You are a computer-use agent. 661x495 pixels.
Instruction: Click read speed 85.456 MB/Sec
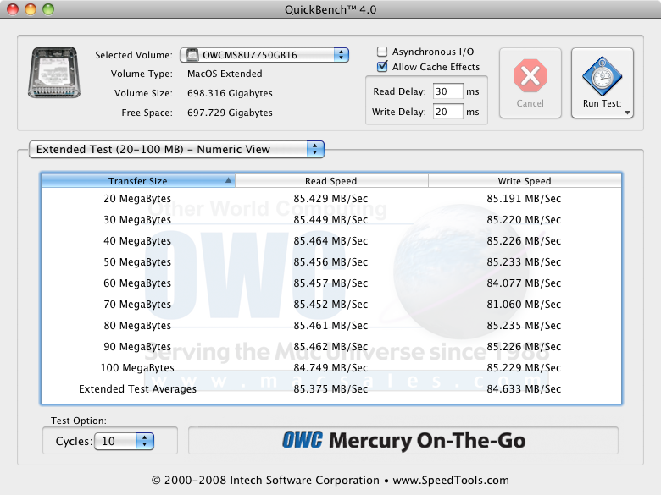click(330, 261)
